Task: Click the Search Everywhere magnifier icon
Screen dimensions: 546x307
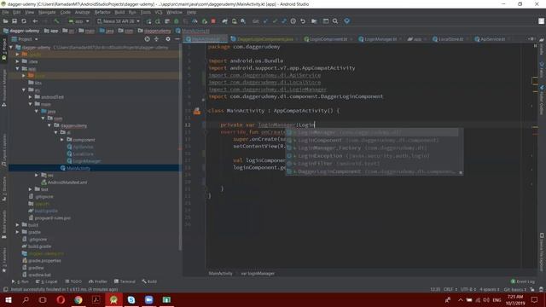Action: tap(335, 21)
